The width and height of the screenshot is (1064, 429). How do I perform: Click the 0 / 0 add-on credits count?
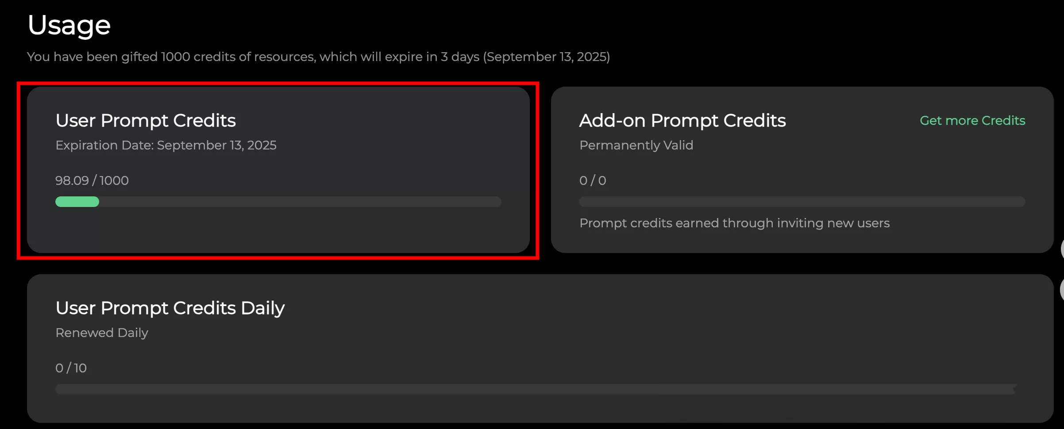(593, 180)
